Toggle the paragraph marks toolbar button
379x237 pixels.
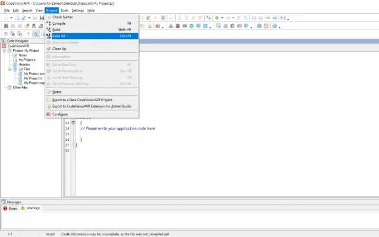tap(28, 34)
